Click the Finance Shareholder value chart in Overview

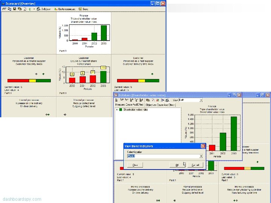(84, 33)
